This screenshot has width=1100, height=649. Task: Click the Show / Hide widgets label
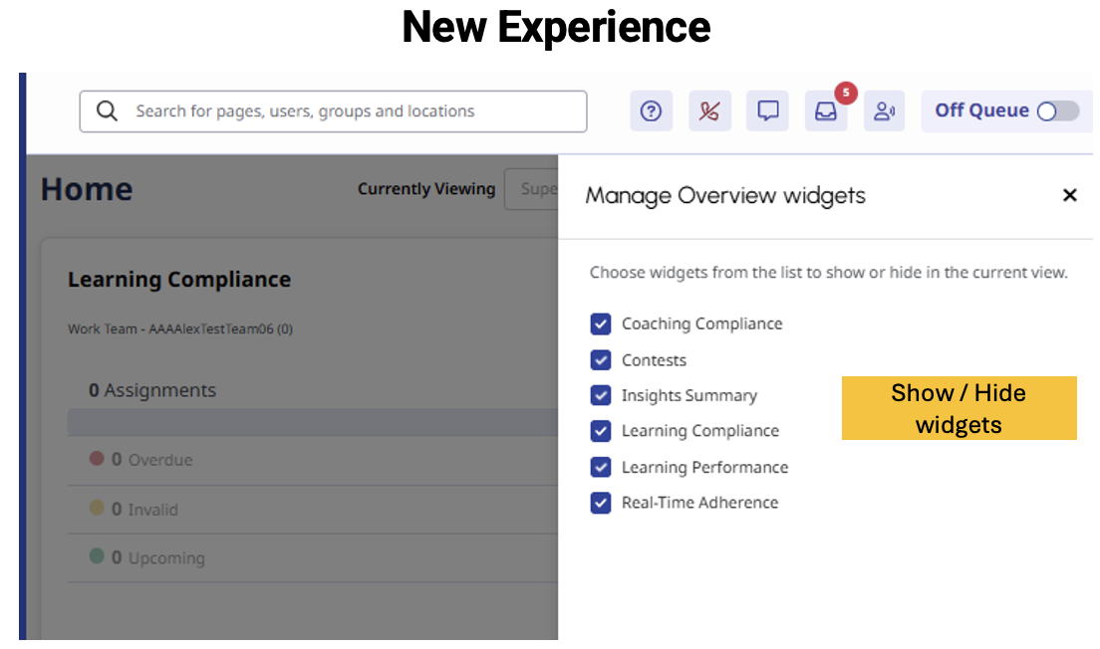[959, 408]
